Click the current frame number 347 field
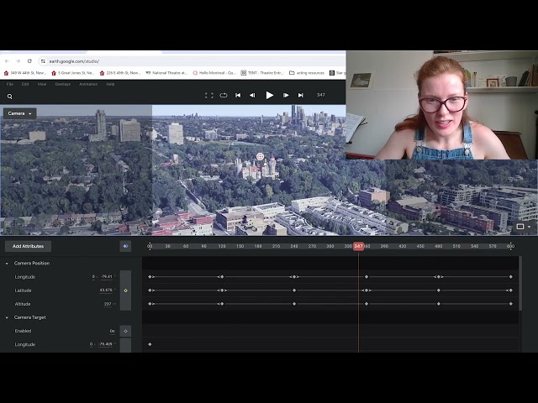 click(x=321, y=95)
